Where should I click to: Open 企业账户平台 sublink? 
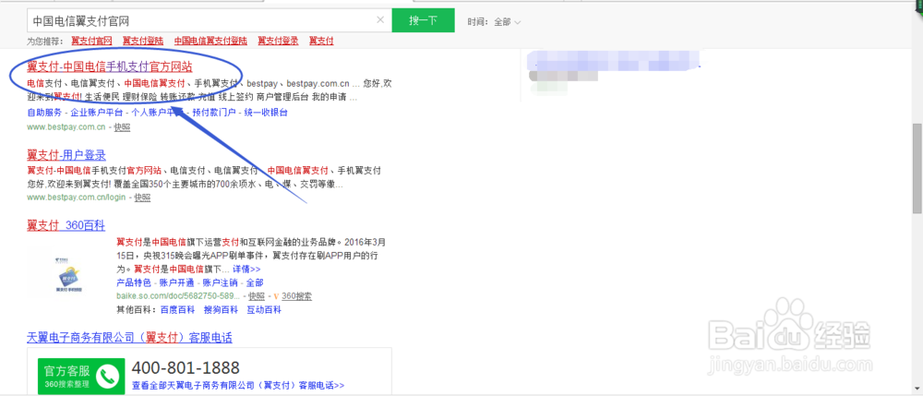tap(97, 113)
